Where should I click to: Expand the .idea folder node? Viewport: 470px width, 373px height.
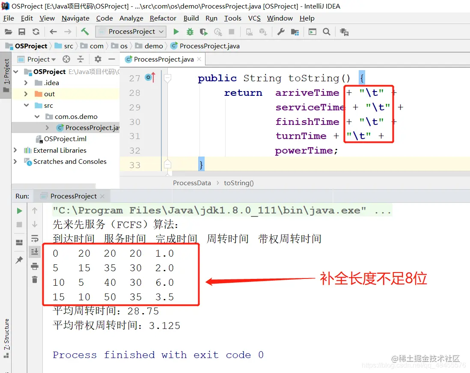point(26,83)
